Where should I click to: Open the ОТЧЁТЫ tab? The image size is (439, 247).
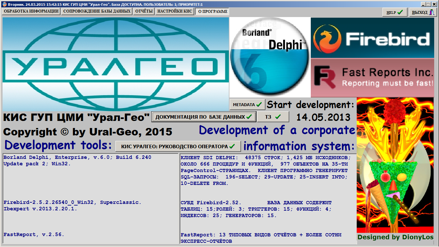coord(144,11)
